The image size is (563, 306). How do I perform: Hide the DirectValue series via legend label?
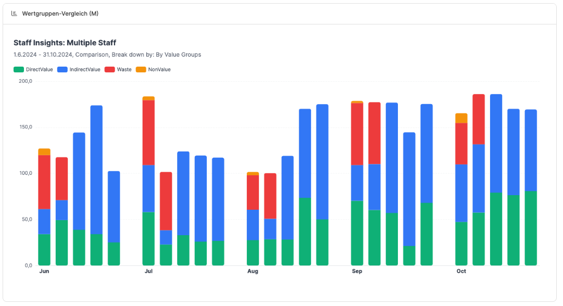(x=40, y=70)
